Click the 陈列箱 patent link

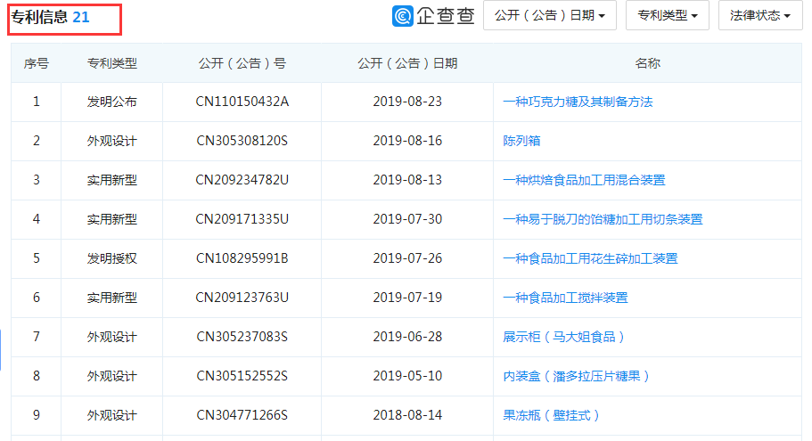click(x=521, y=141)
